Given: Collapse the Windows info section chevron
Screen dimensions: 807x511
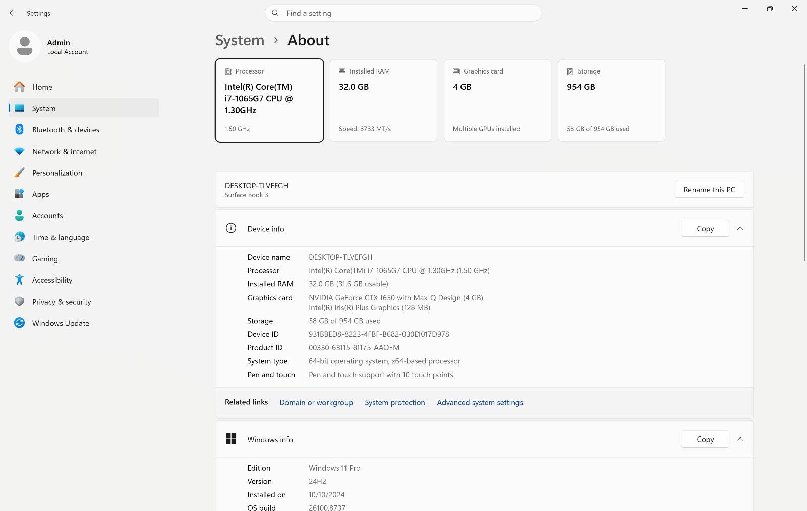Looking at the screenshot, I should click(x=740, y=439).
